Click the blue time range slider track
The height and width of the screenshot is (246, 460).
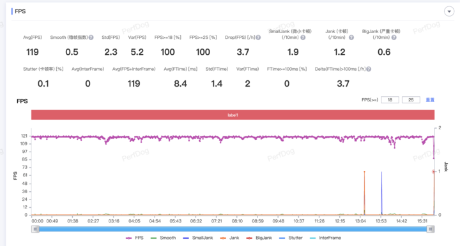(233, 229)
